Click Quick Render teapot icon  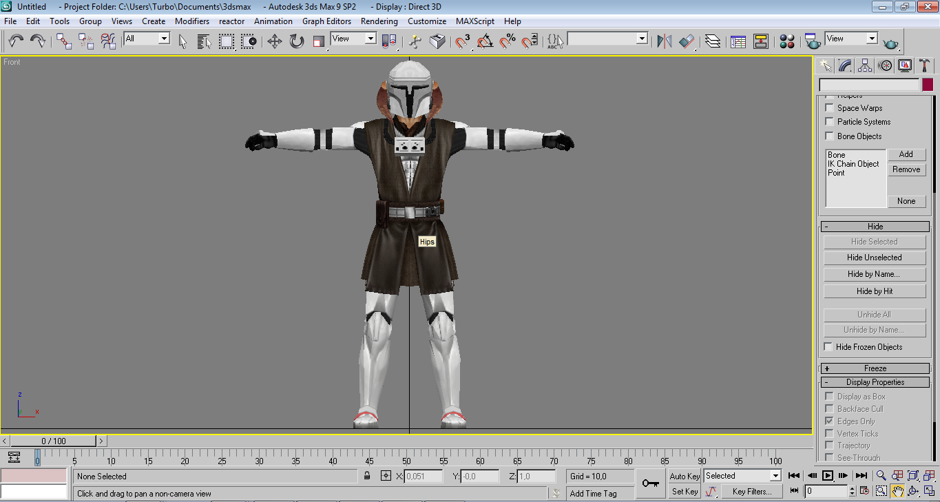890,43
